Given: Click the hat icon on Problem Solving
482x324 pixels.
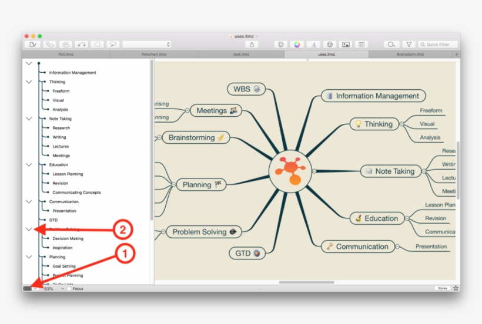Looking at the screenshot, I should 233,232.
